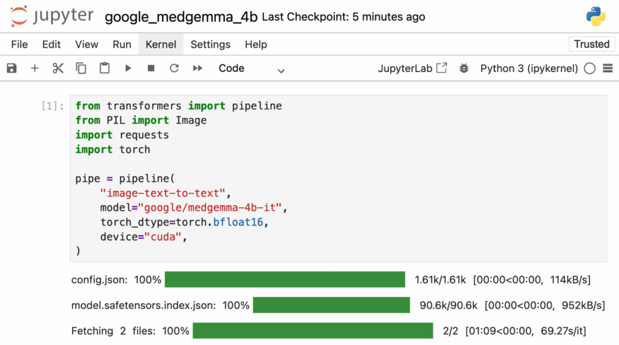The image size is (619, 345).
Task: Click the Python 3 (ipykernel) kernel name
Action: pos(529,68)
